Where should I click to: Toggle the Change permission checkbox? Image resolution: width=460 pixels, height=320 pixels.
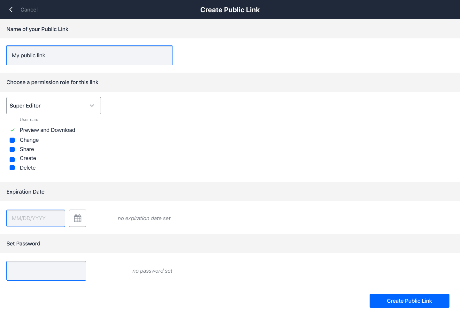click(12, 140)
